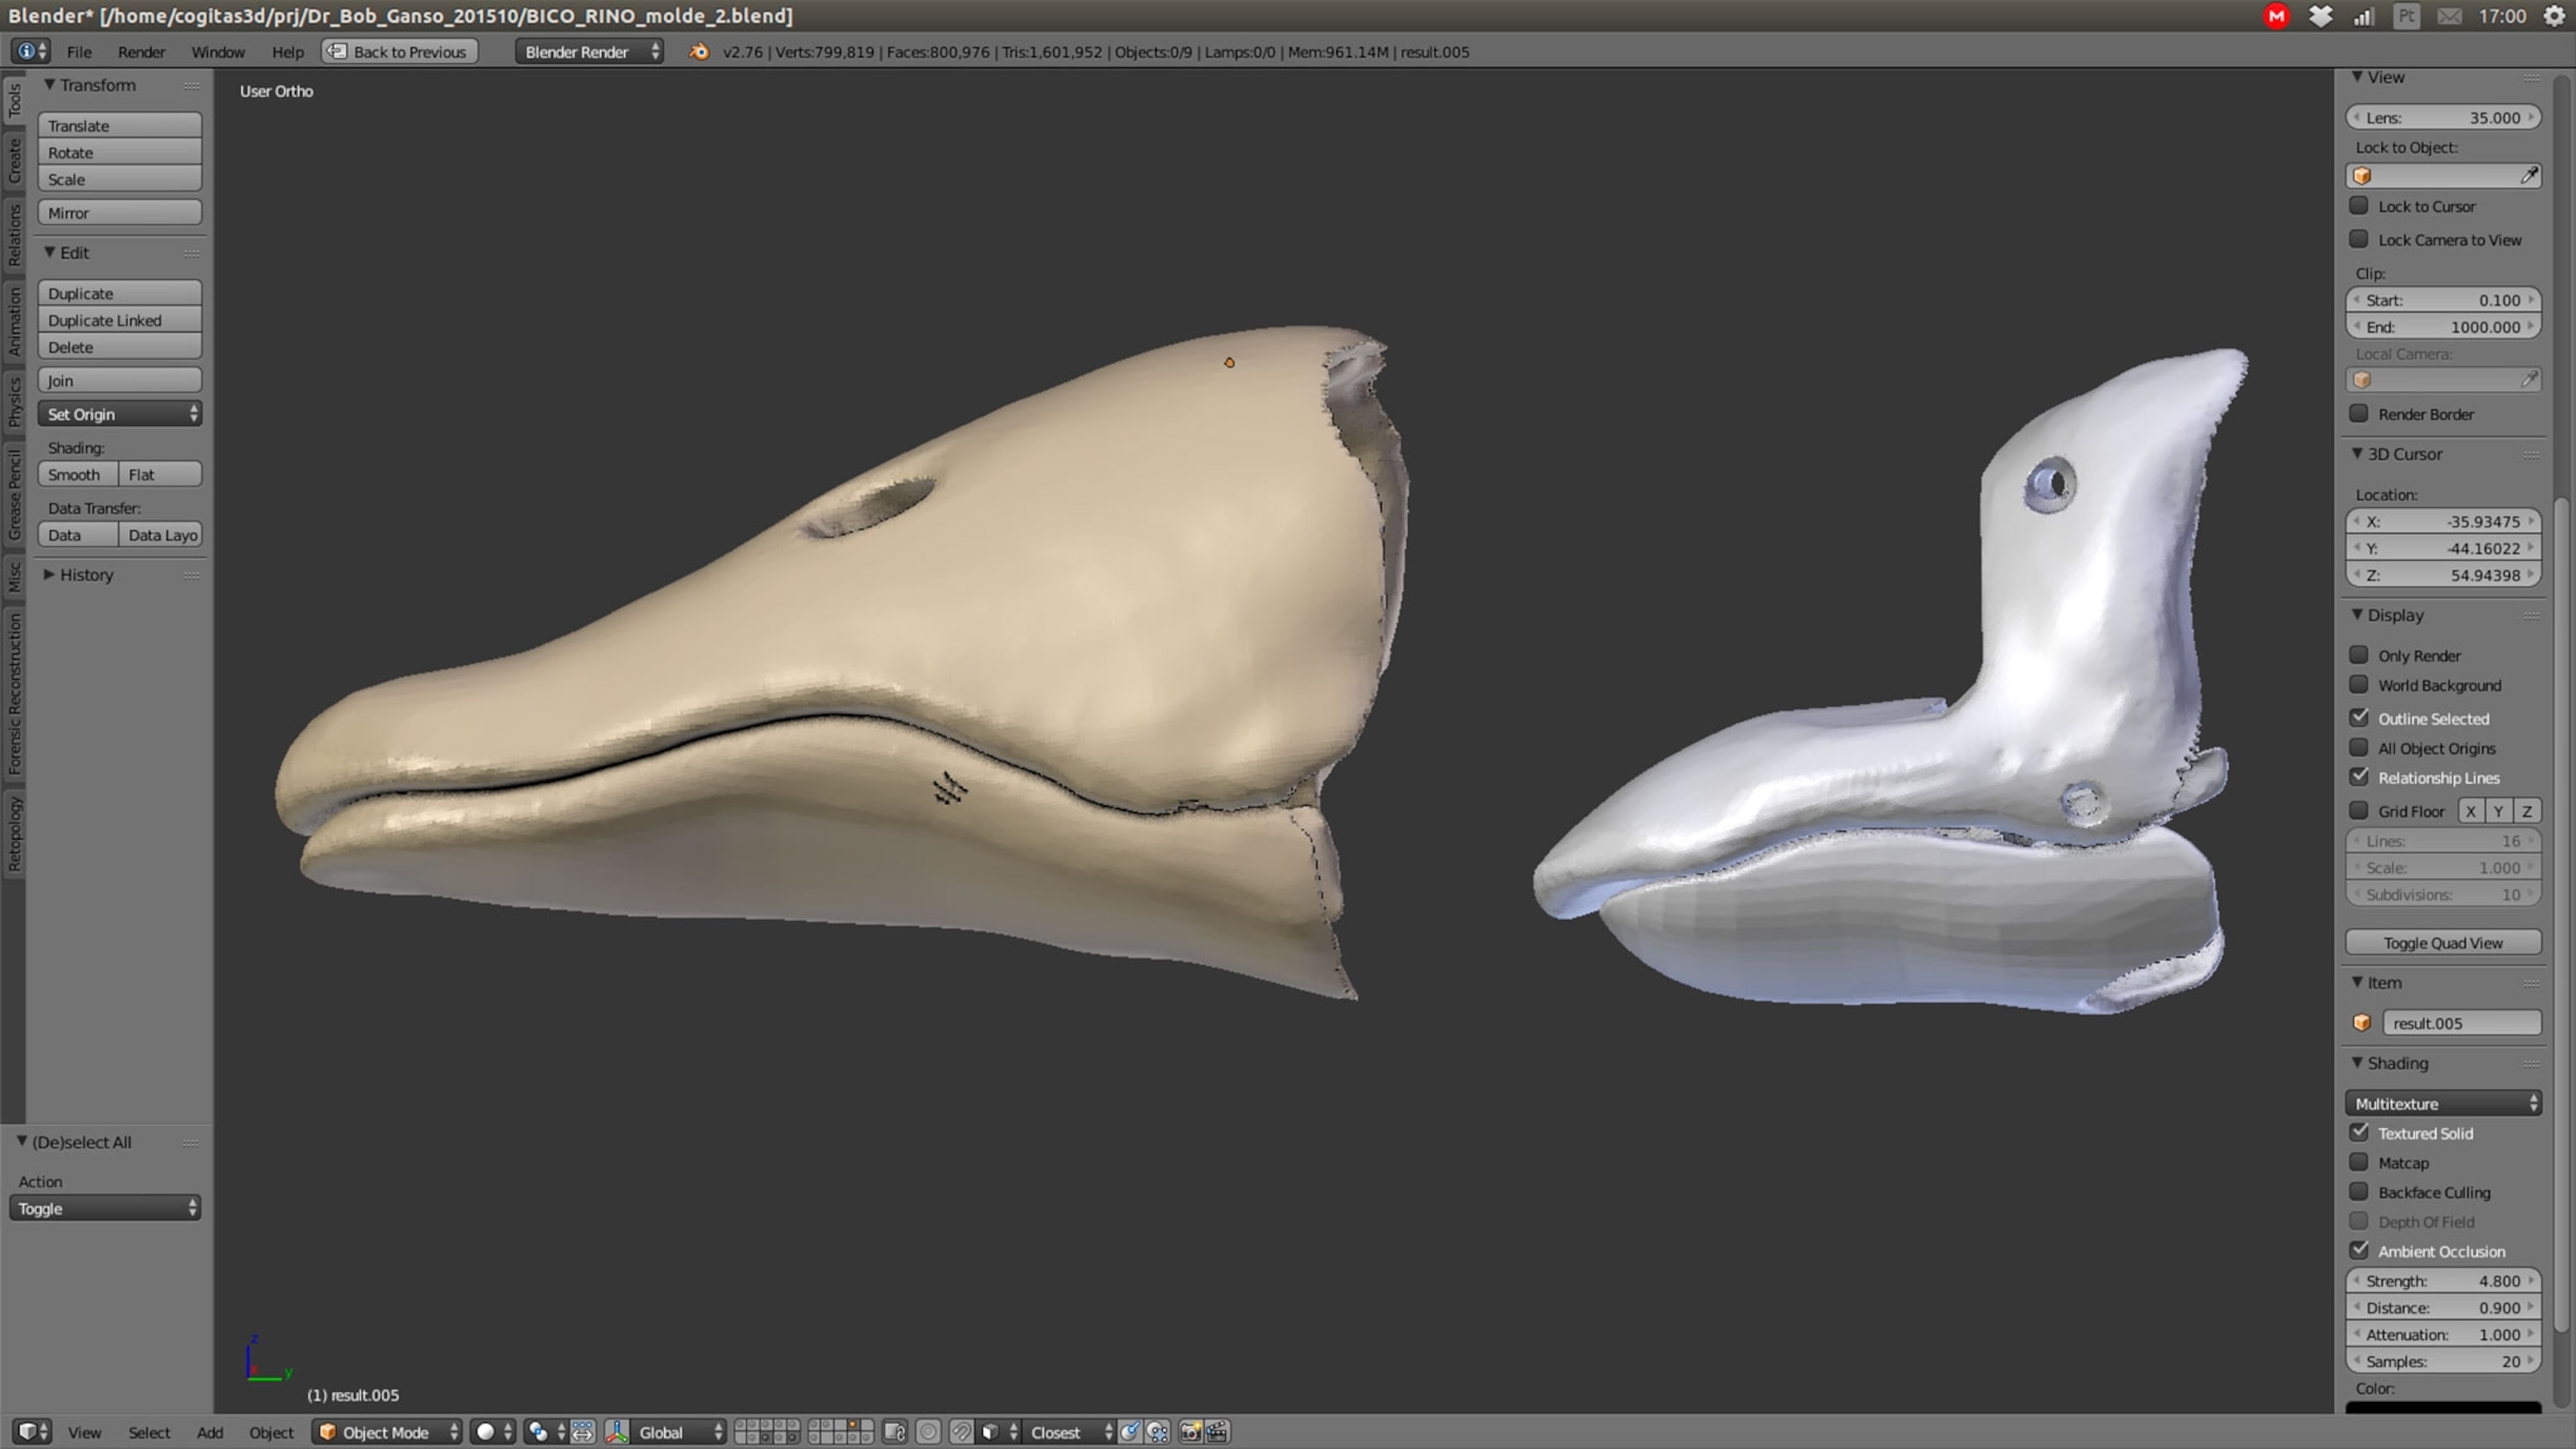Open the Multitexture shading dropdown

tap(2443, 1103)
